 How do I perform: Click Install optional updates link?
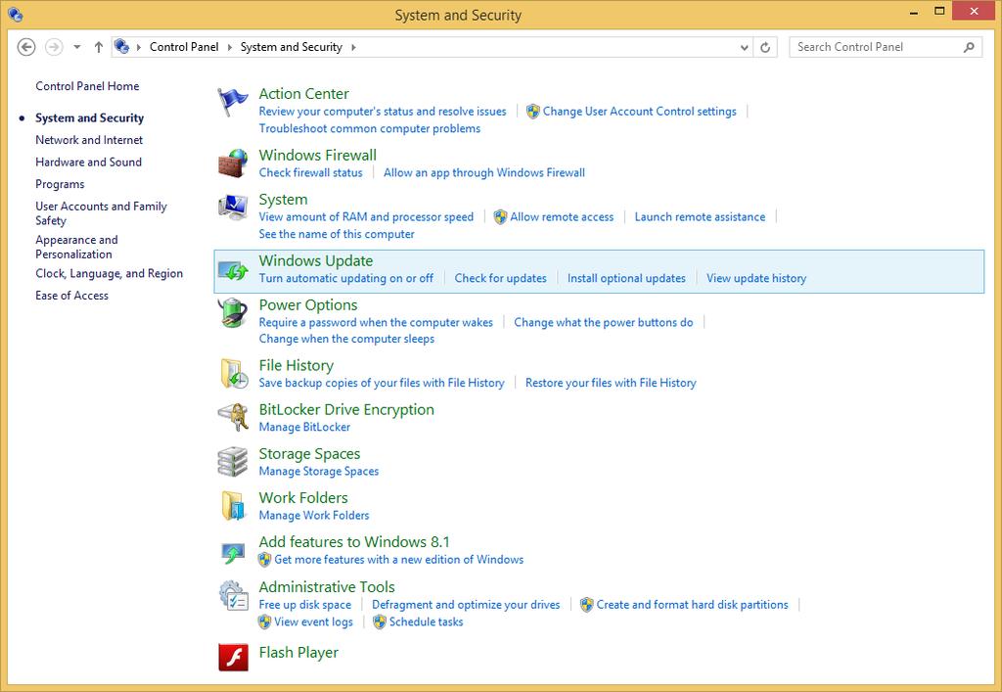tap(626, 279)
